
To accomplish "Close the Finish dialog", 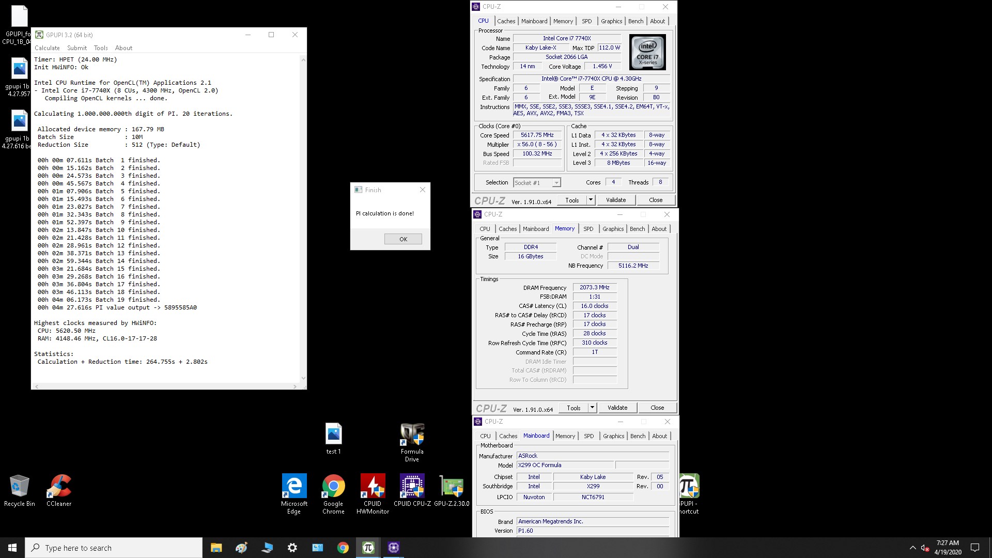I will coord(423,190).
